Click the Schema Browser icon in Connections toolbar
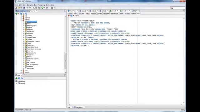Screen dimensions: 200x112 click(x=26, y=14)
